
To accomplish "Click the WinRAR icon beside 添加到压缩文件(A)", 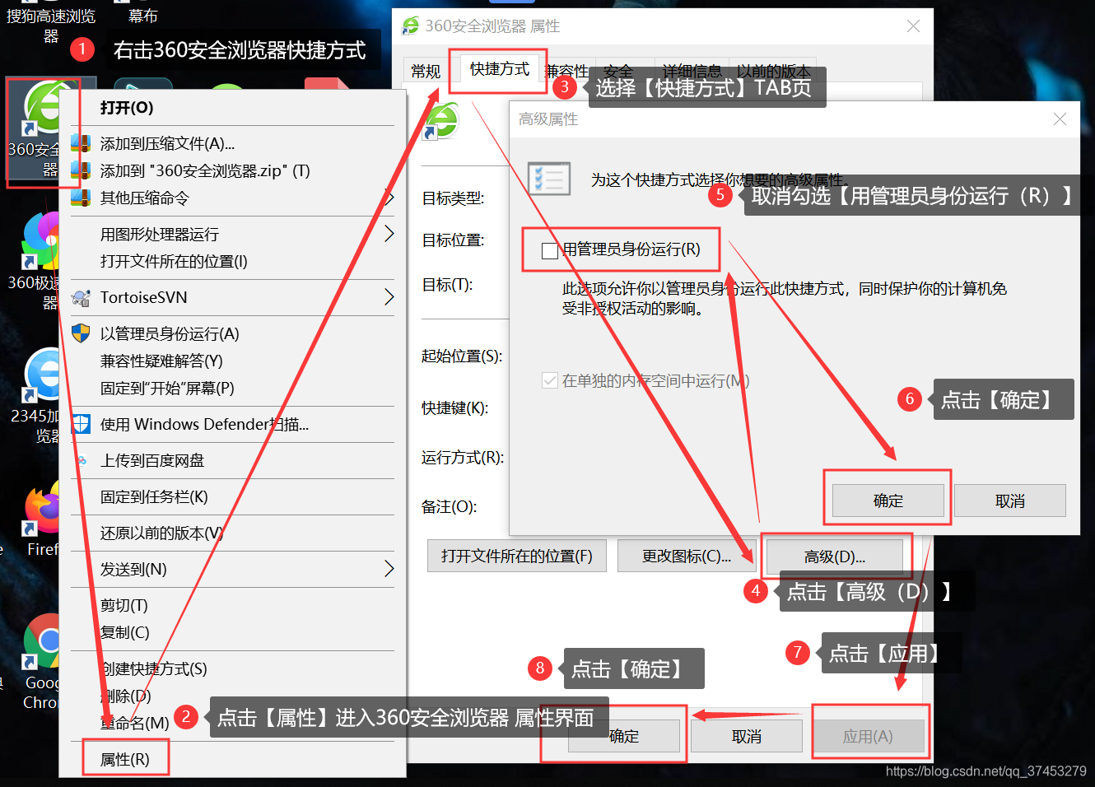I will tap(81, 143).
